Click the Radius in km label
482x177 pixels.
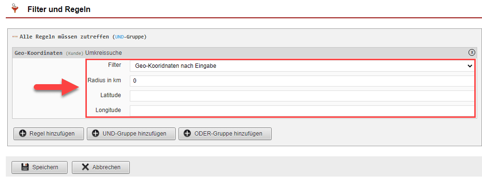(105, 80)
